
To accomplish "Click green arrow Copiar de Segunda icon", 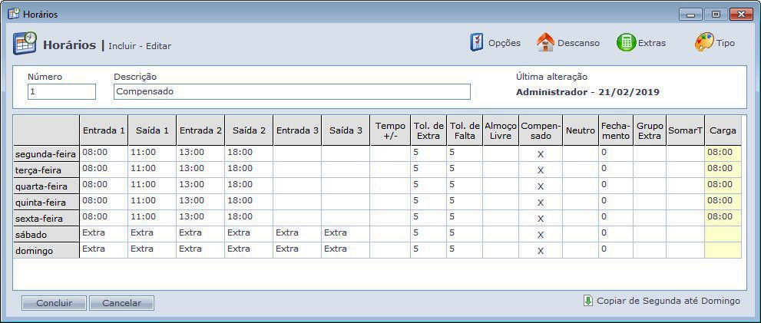I will tap(588, 301).
